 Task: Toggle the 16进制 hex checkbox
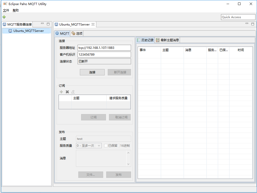click(x=119, y=145)
